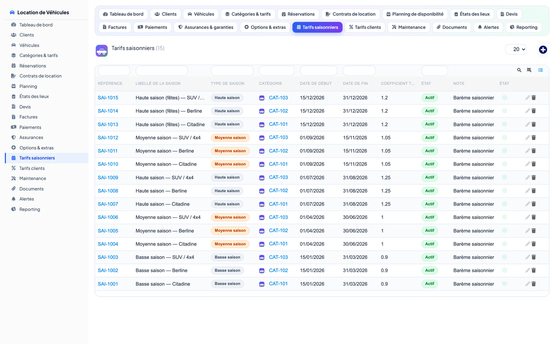Screen dimensions: 557x344
Task: Click the edit pencil for SAI-1015
Action: click(527, 98)
